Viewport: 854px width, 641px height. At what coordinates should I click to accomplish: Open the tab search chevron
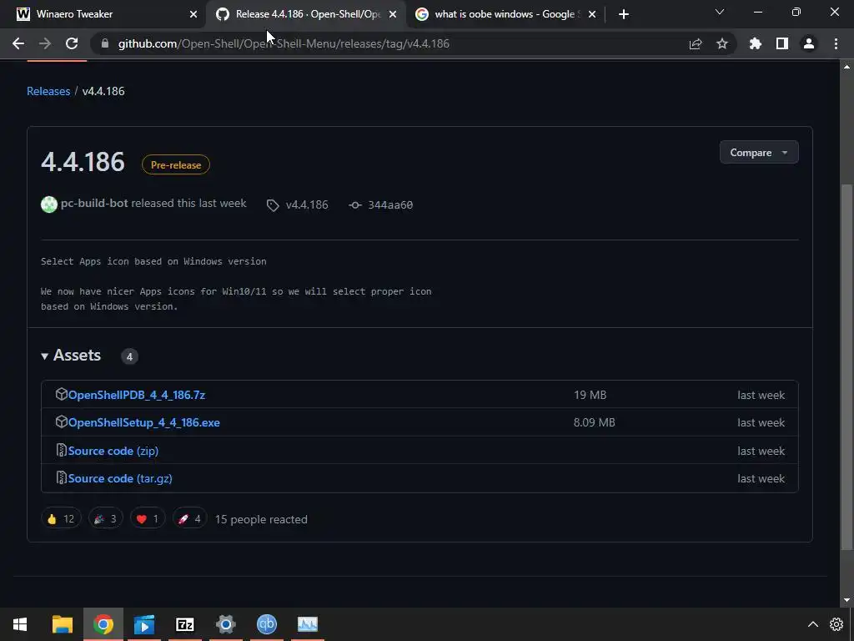tap(720, 12)
